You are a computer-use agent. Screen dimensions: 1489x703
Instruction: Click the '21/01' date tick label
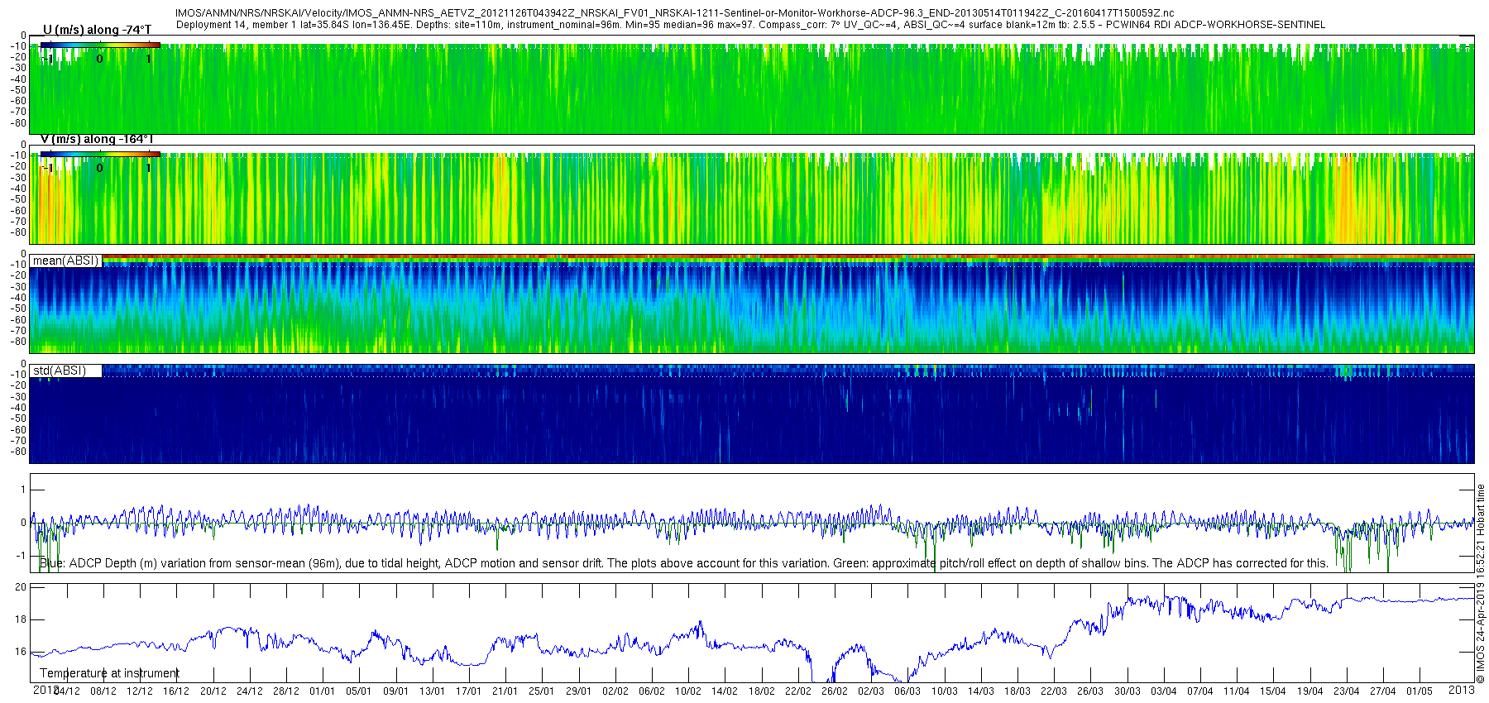pos(505,691)
